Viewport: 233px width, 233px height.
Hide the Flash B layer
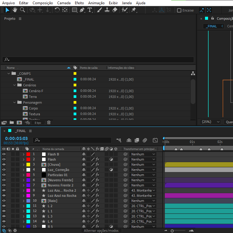4,154
